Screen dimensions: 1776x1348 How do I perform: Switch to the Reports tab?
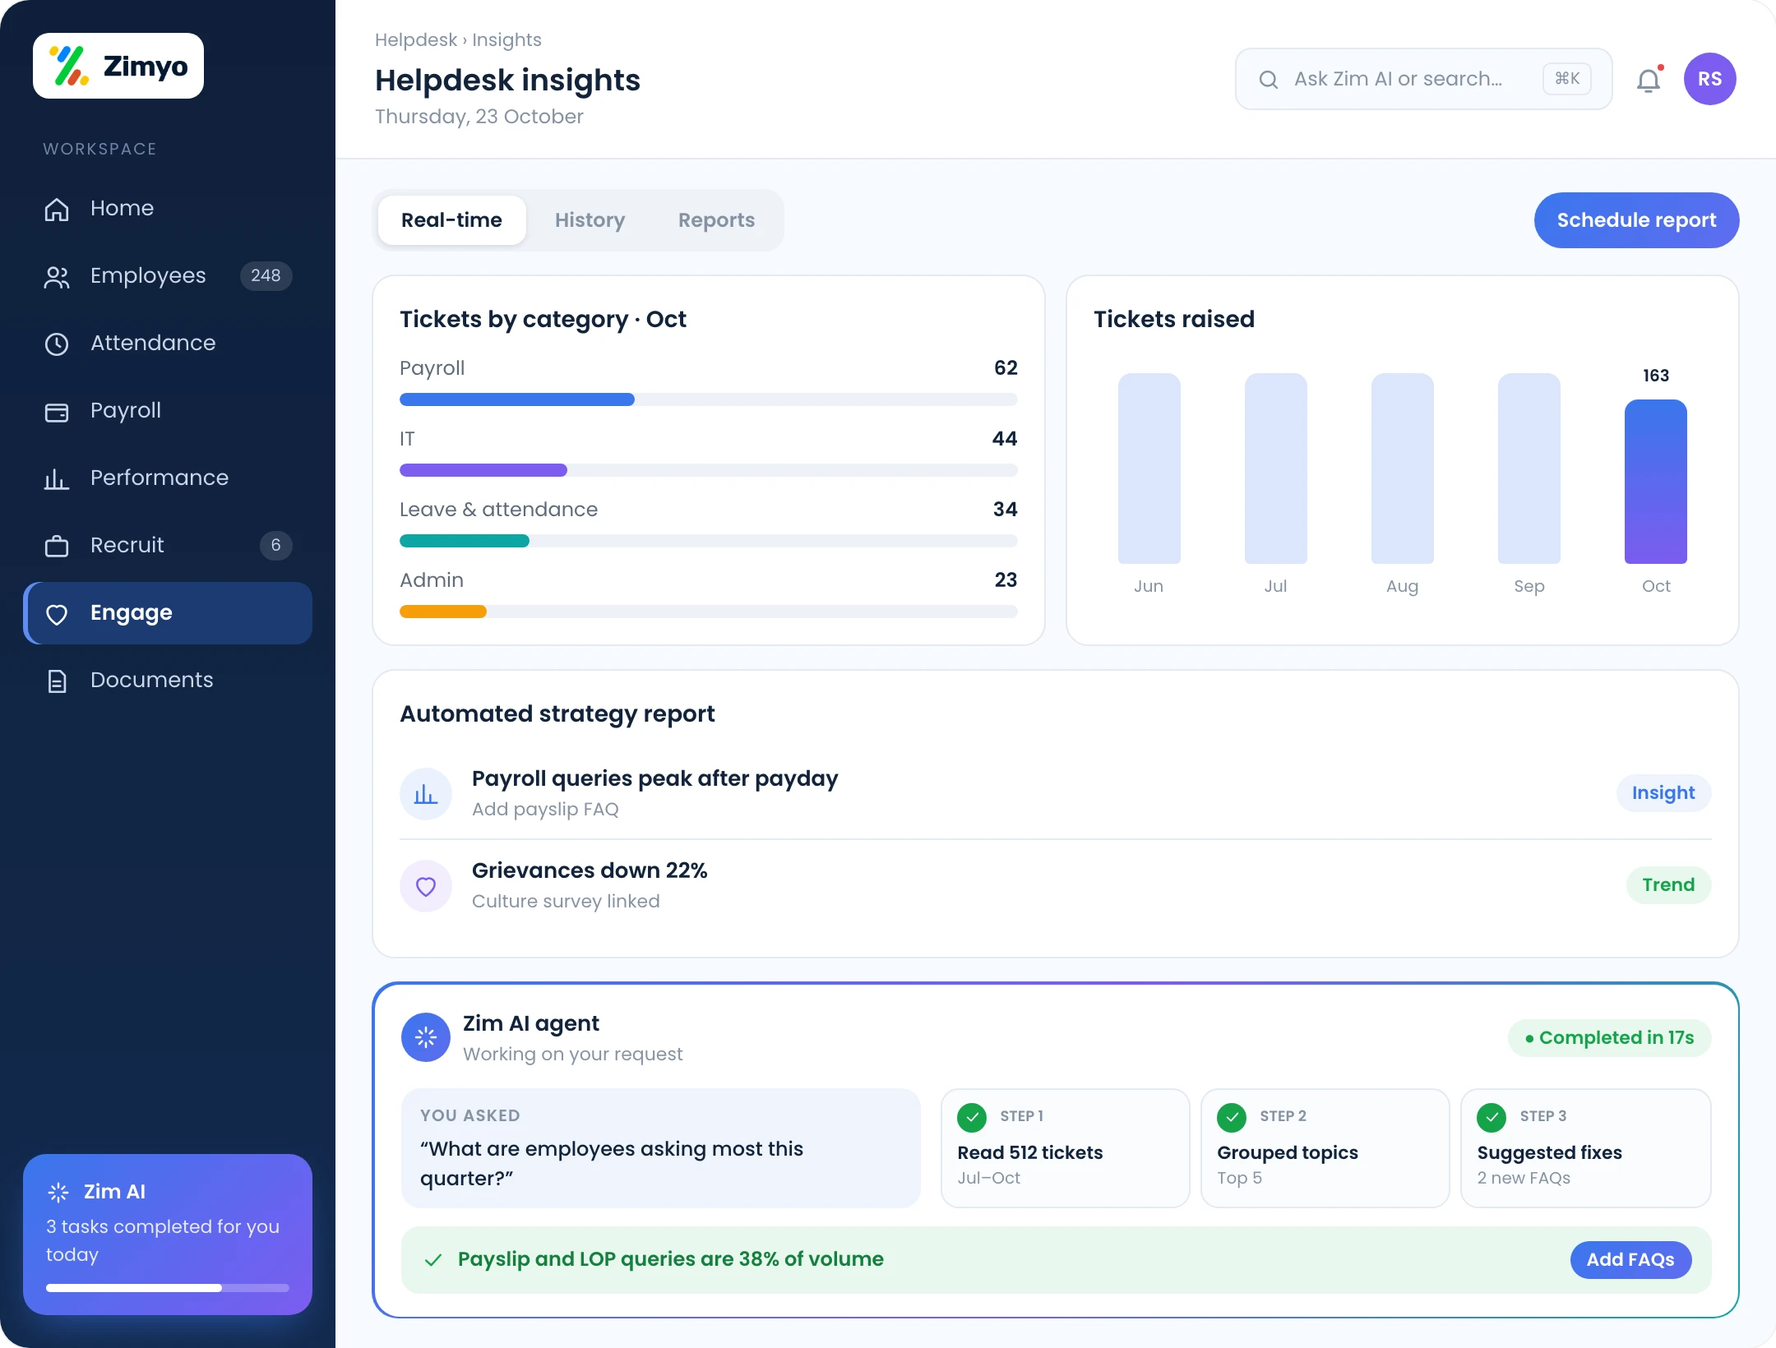point(716,220)
